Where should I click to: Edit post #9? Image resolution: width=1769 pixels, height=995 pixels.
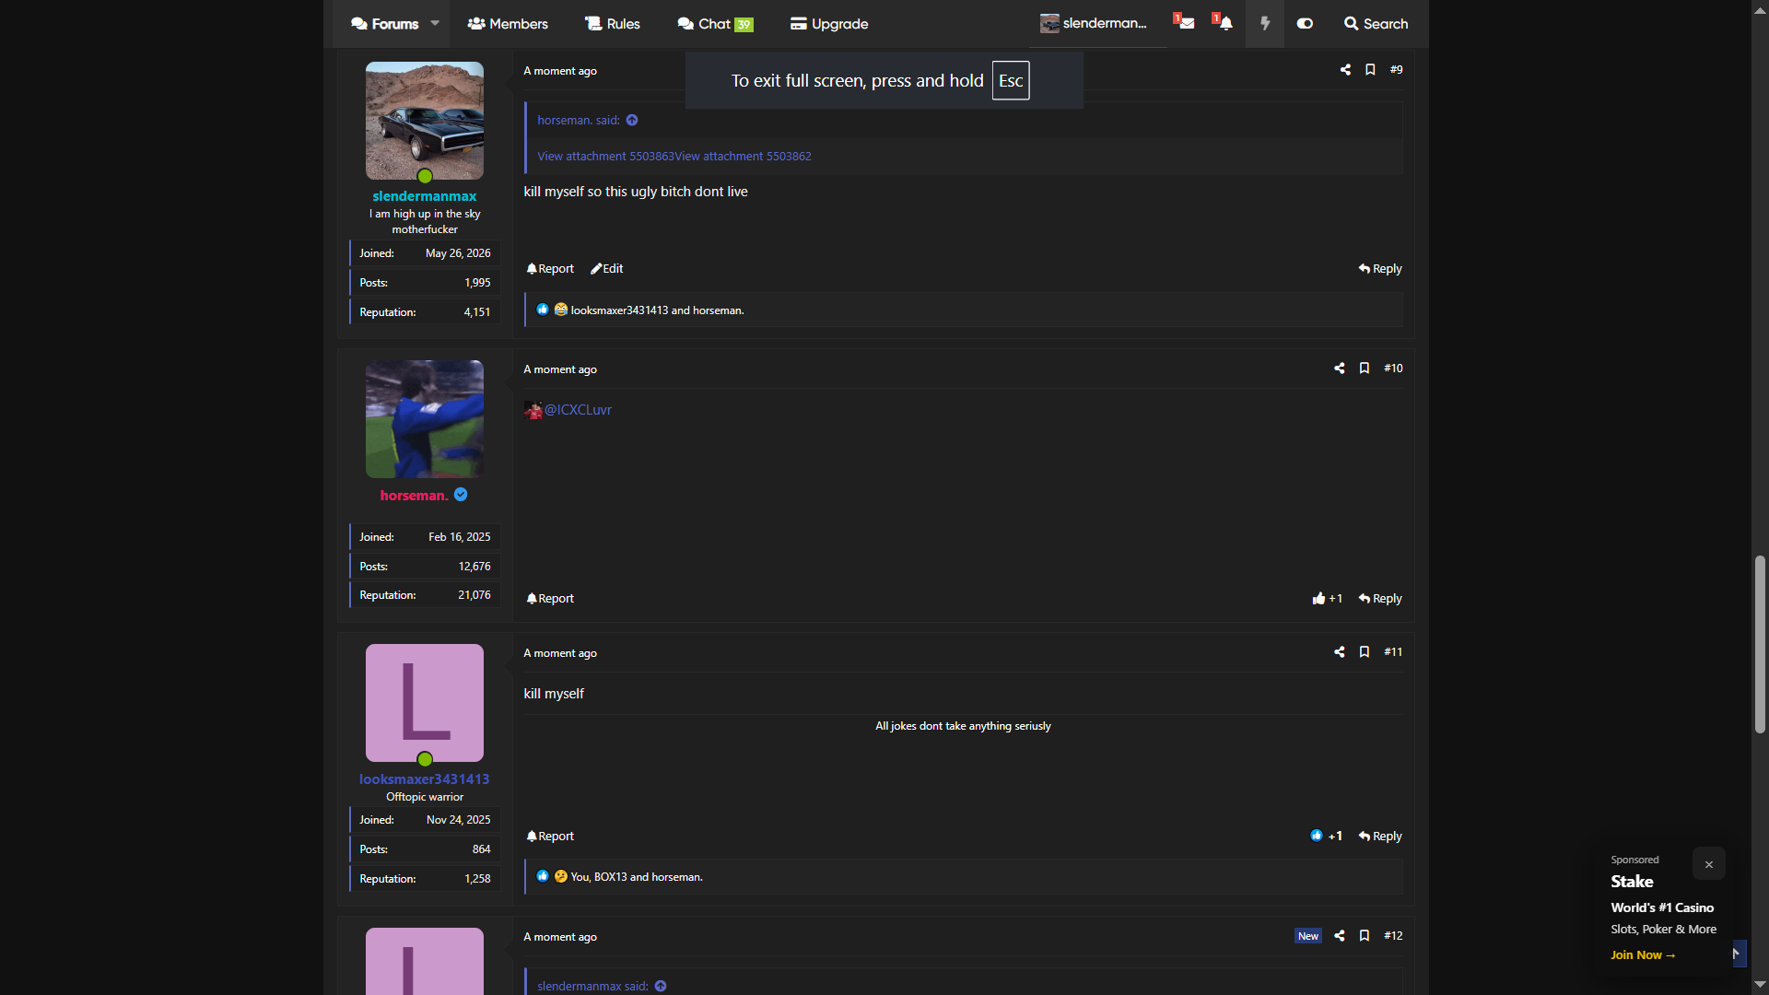click(607, 269)
